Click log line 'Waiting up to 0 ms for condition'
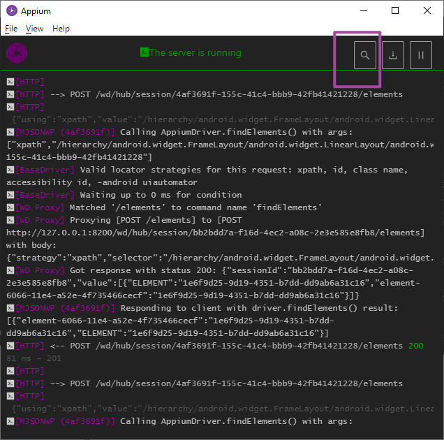This screenshot has width=444, height=440. coord(161,195)
